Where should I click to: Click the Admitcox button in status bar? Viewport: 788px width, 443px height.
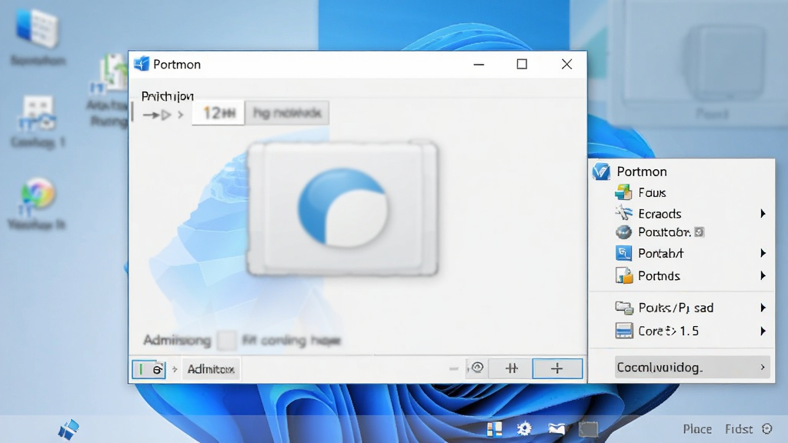click(211, 369)
